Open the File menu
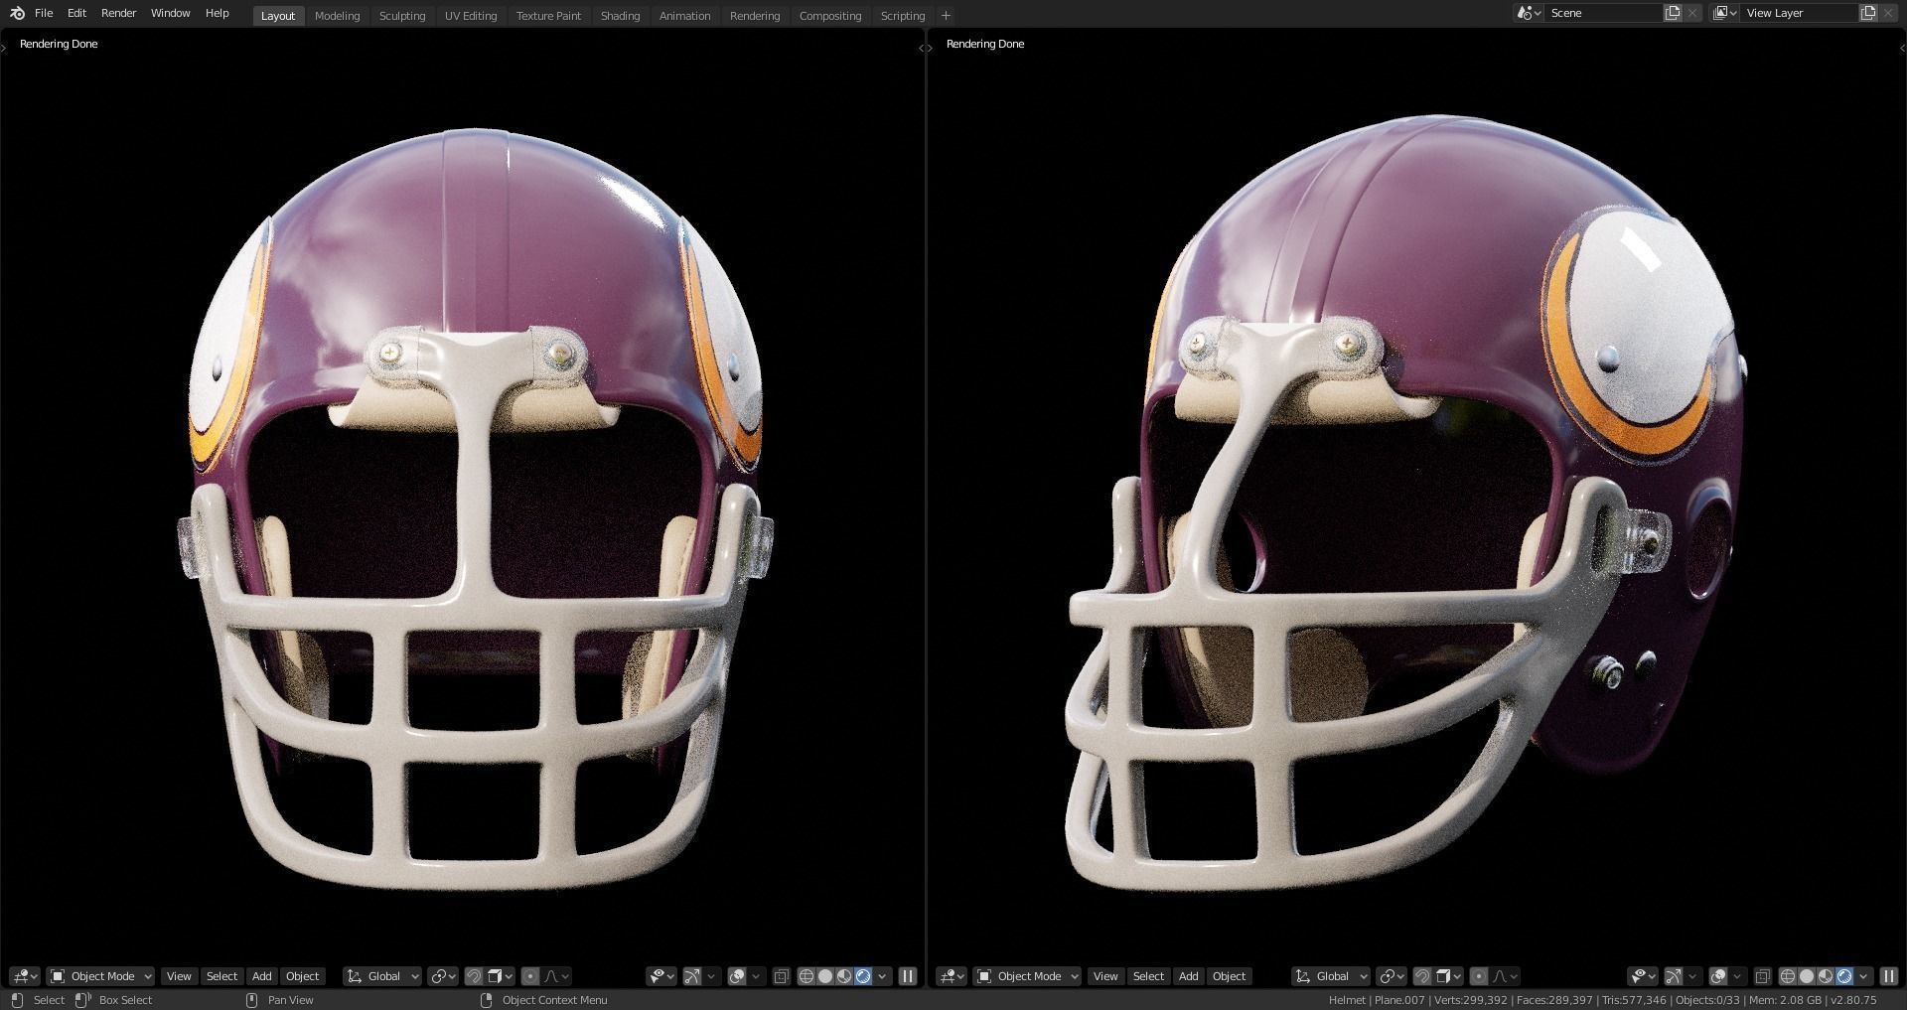This screenshot has height=1010, width=1907. [44, 13]
